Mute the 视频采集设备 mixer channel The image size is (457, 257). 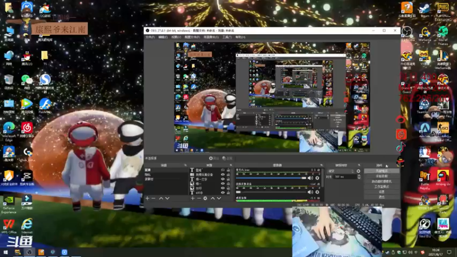coord(310,192)
